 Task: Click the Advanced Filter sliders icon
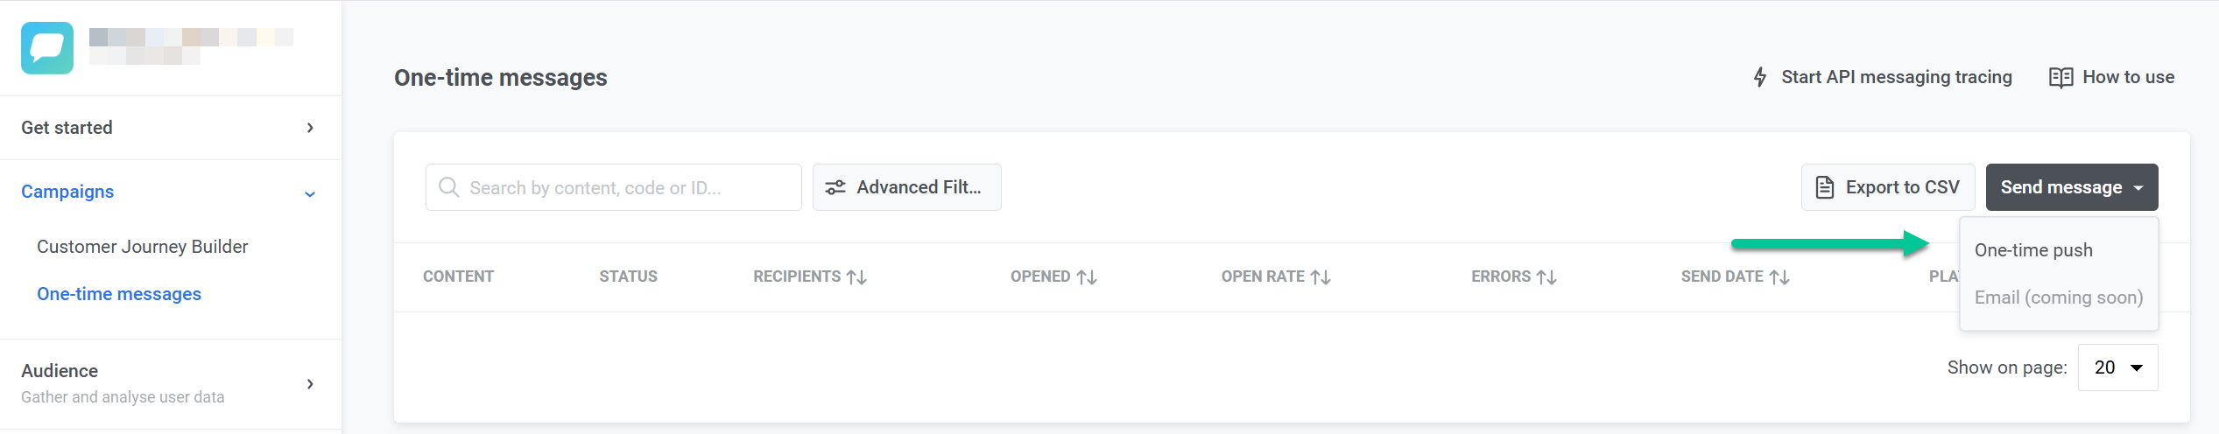(x=835, y=187)
